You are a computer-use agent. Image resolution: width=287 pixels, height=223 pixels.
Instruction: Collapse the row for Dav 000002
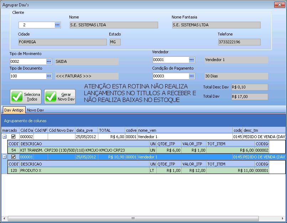[x=4, y=136]
